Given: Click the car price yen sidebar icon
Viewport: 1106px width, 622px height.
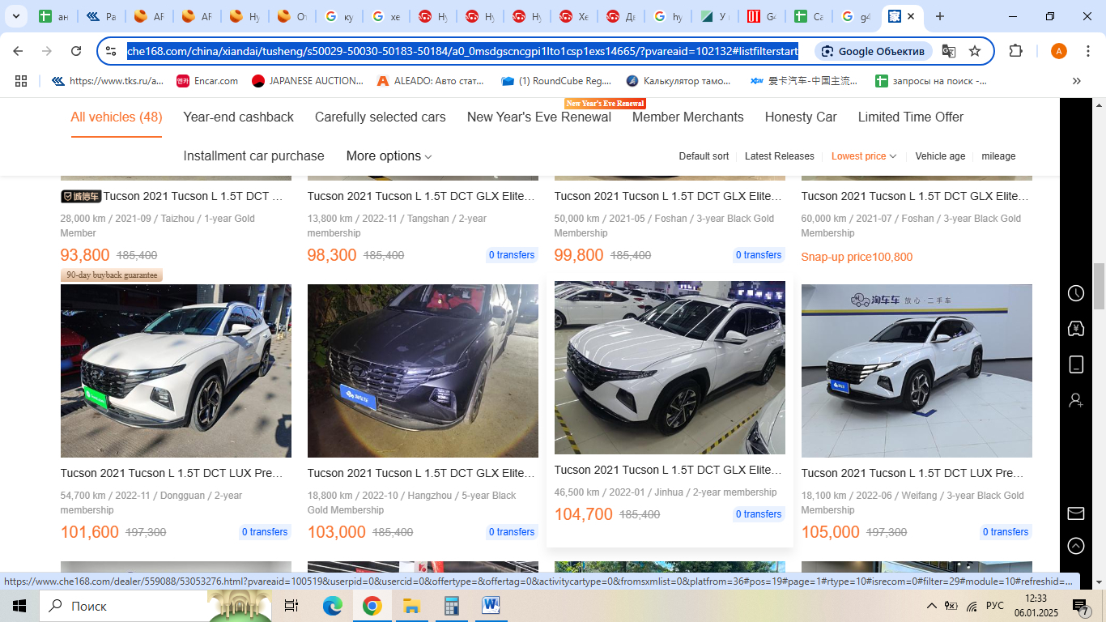Looking at the screenshot, I should tap(1075, 329).
